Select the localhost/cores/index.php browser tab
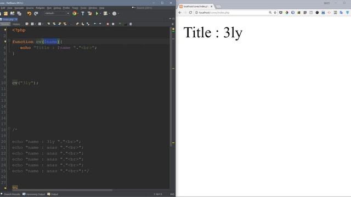 click(x=196, y=7)
